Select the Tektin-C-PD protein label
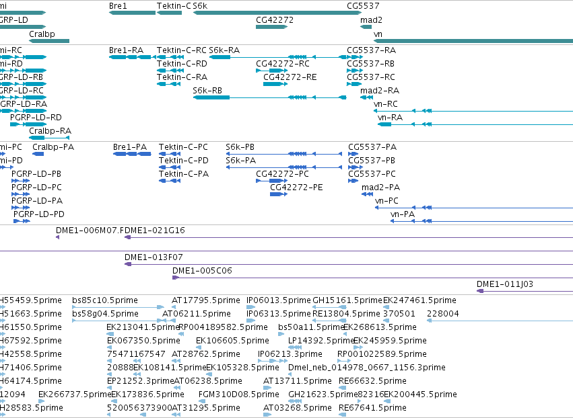Screen dimensions: 573x418 tap(183, 161)
